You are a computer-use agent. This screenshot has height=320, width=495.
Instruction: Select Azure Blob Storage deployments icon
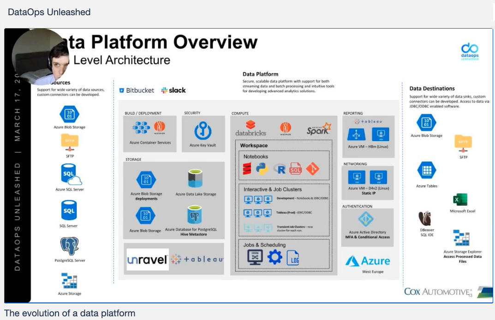(146, 180)
